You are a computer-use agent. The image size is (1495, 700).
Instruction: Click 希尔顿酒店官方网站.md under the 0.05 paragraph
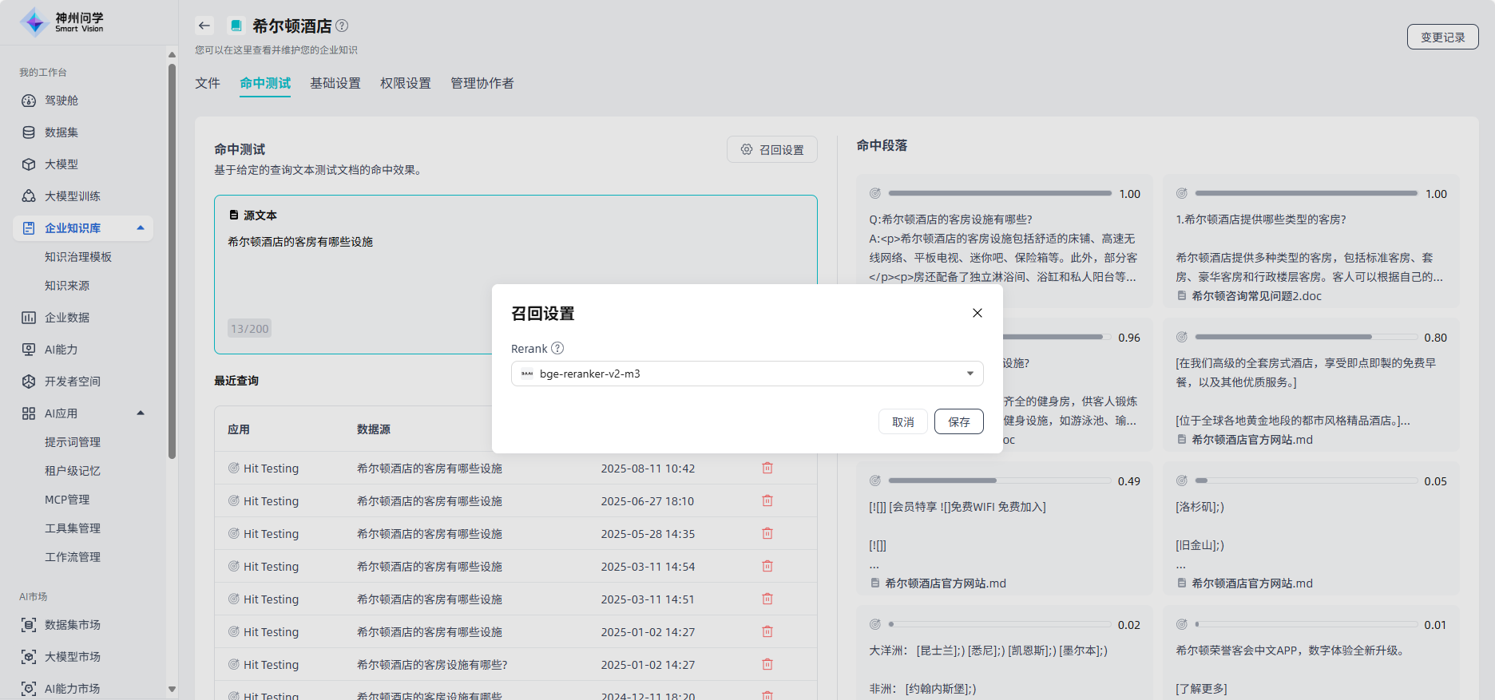pyautogui.click(x=1252, y=583)
